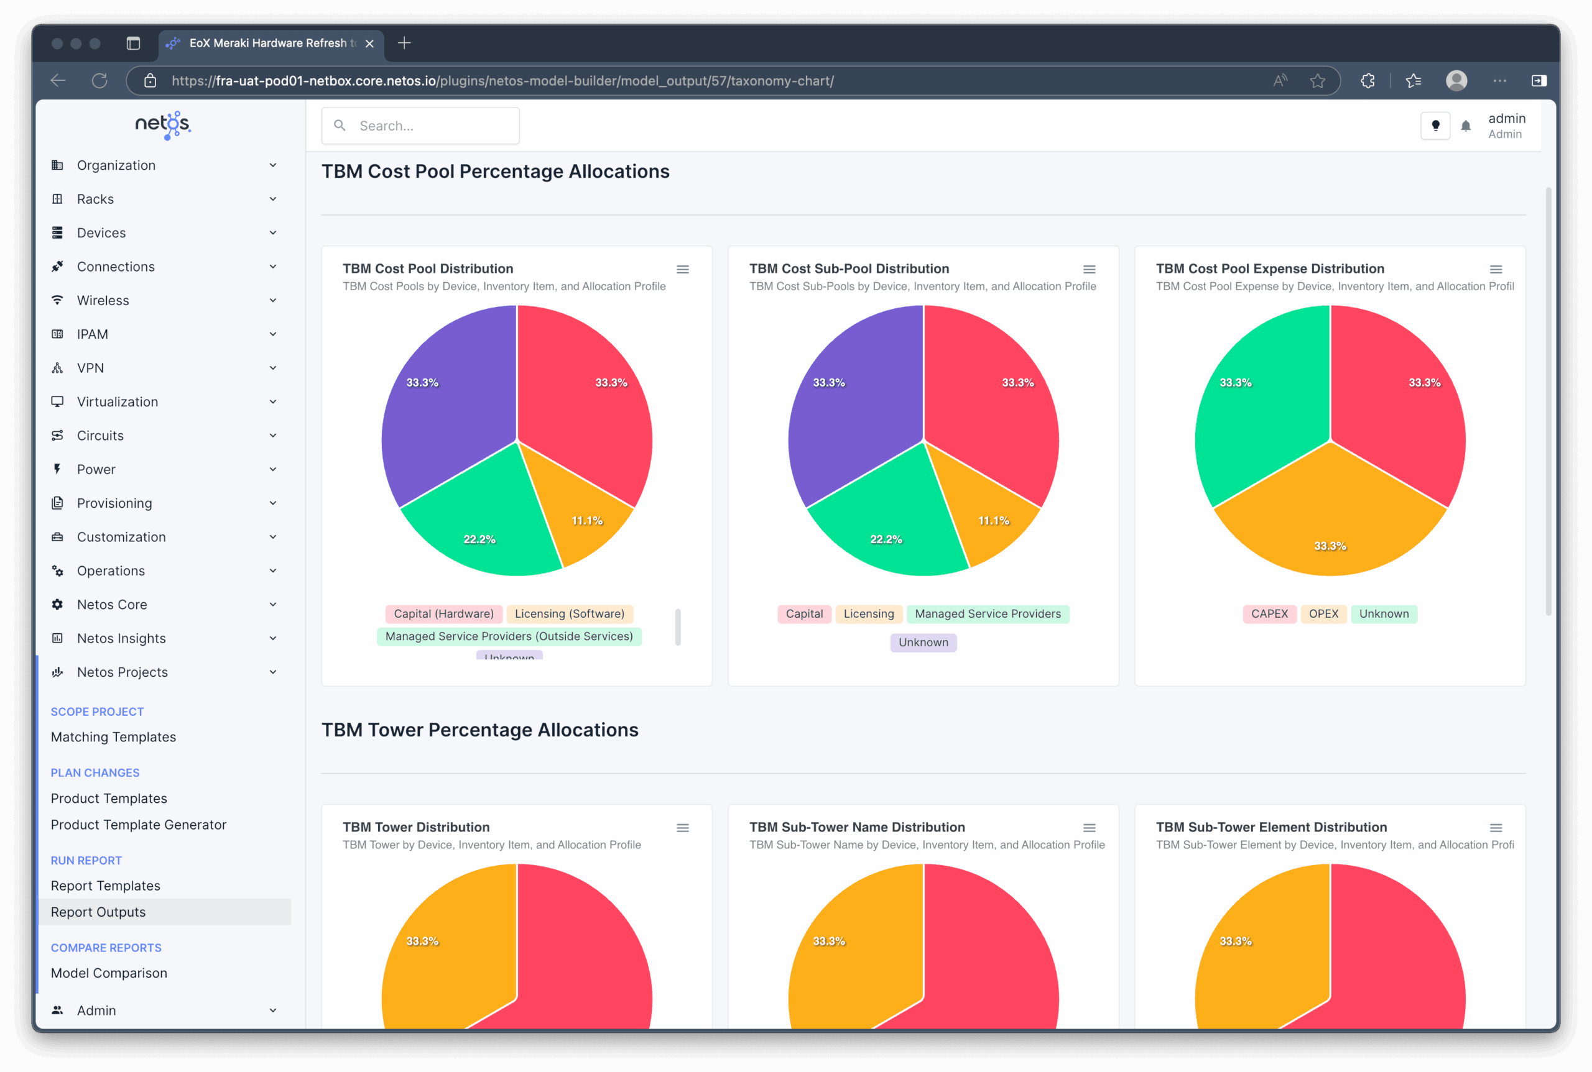The height and width of the screenshot is (1072, 1592).
Task: Expand the Devices menu chevron
Action: coord(273,232)
